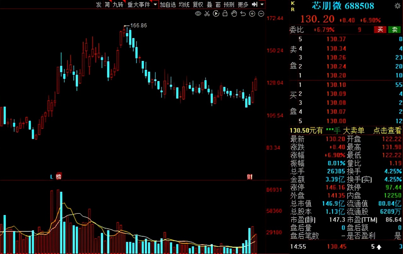
Task: Start chart replay with play icon
Action: coord(216,14)
